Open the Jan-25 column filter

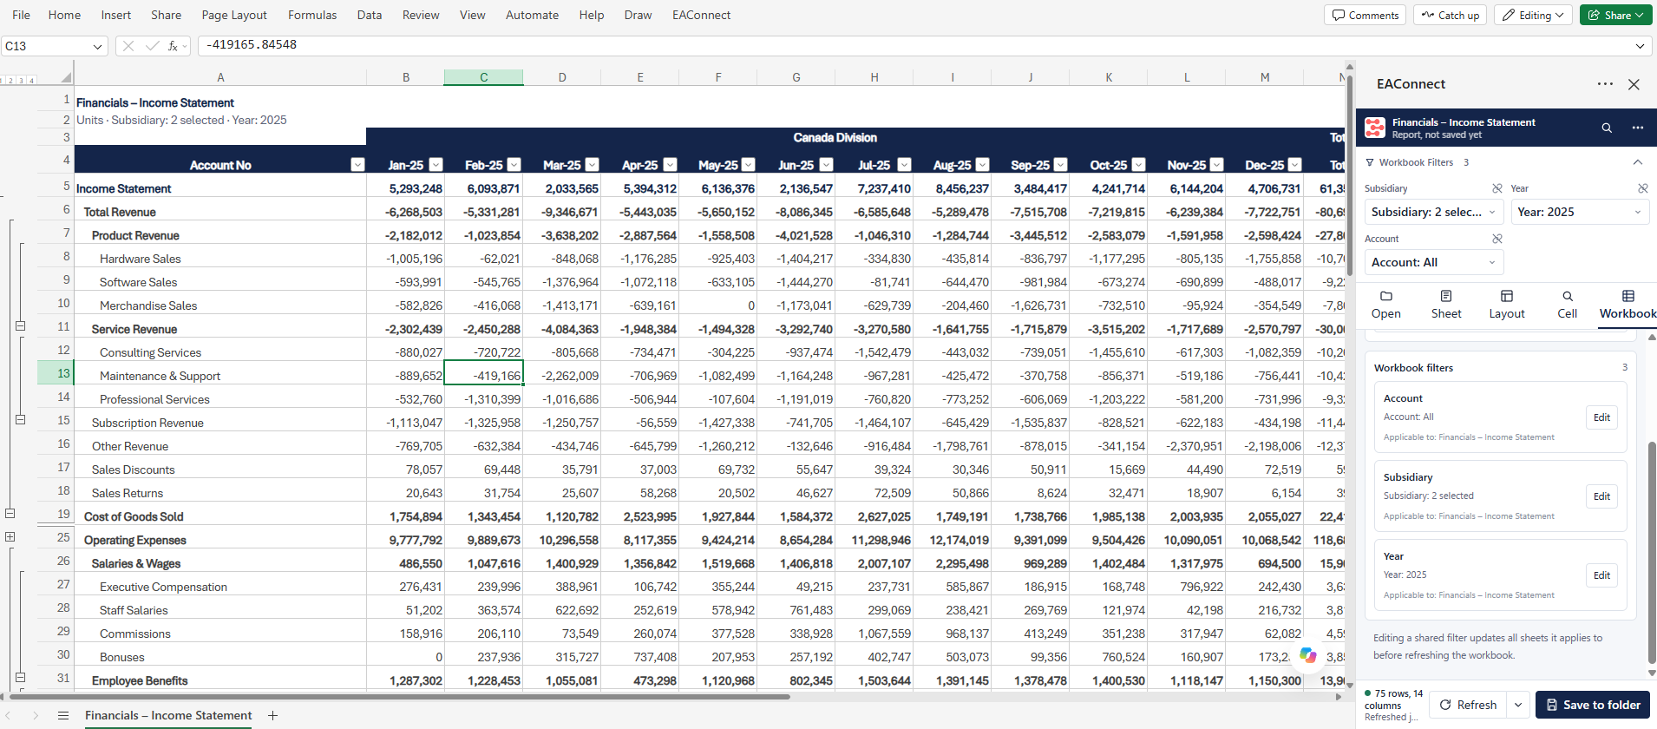coord(436,165)
